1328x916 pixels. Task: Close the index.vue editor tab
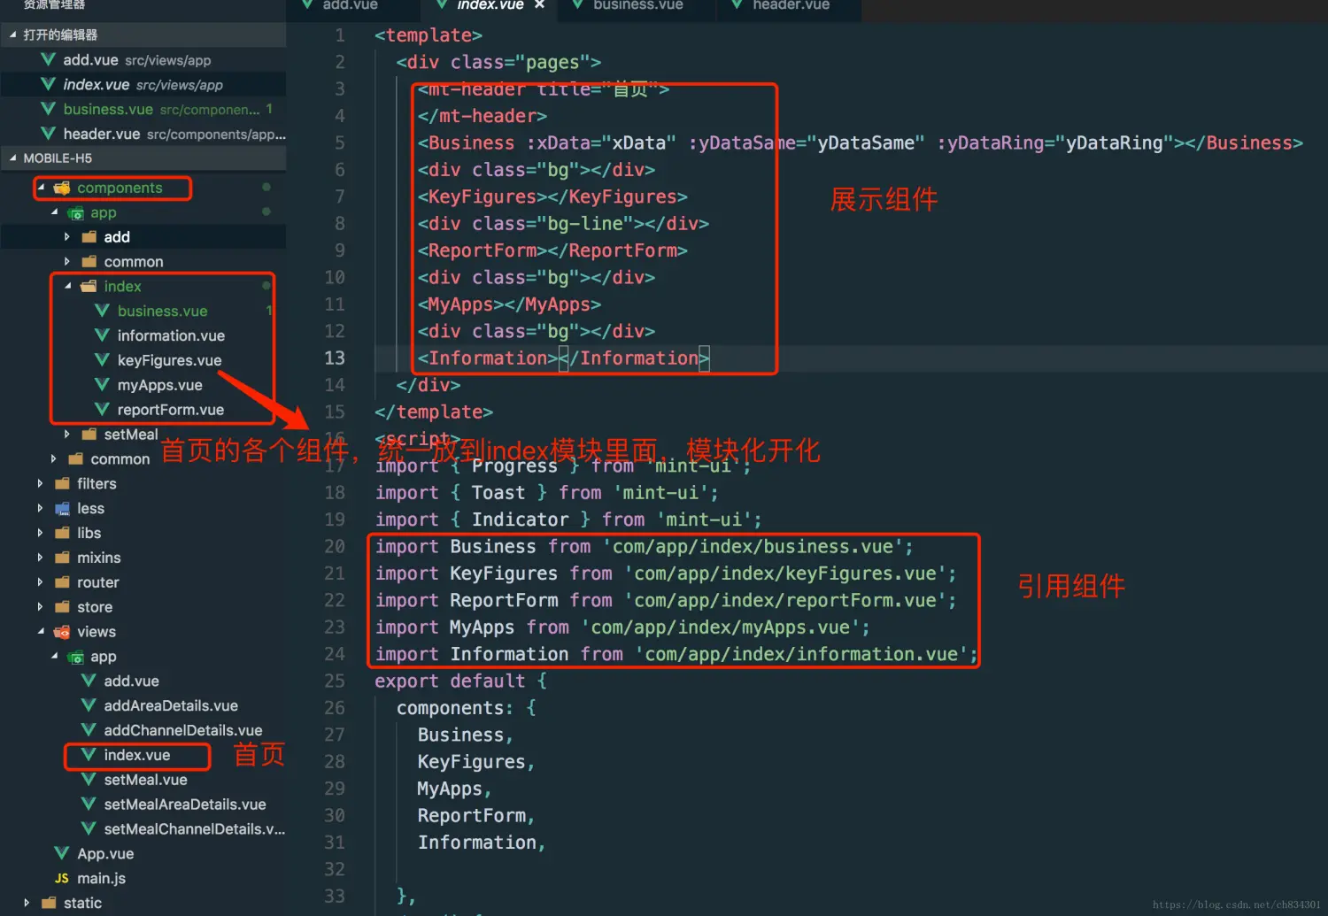539,5
